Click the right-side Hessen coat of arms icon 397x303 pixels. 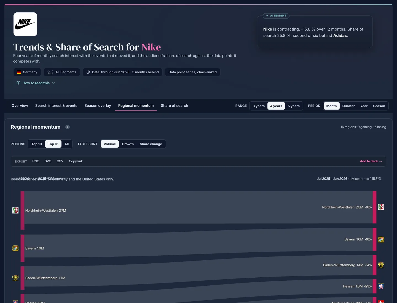click(381, 286)
